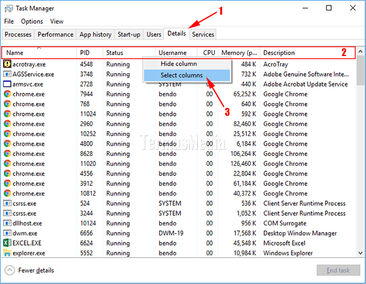
Task: Click the vertical scrollbar thumb
Action: 361,71
